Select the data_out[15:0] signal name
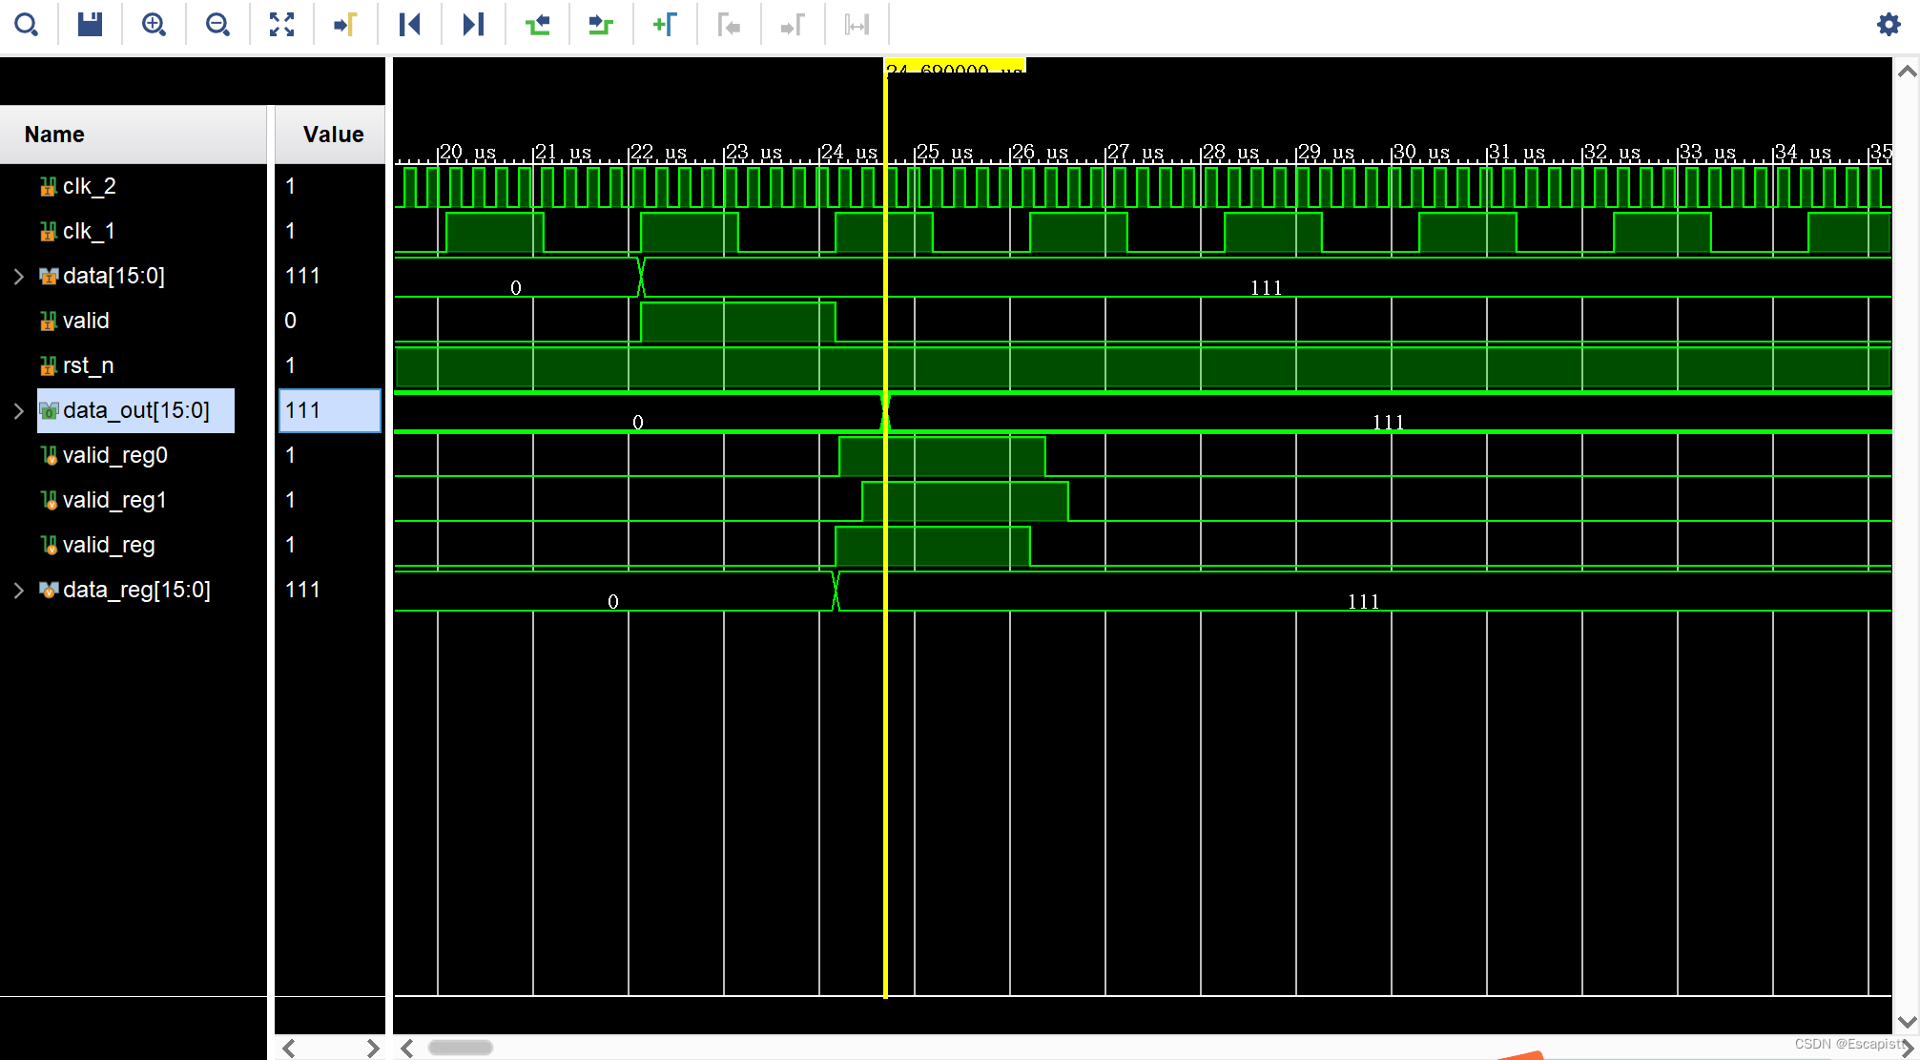 pyautogui.click(x=136, y=411)
